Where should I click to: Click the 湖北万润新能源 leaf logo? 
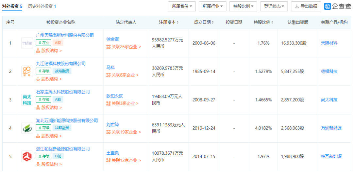[27, 128]
